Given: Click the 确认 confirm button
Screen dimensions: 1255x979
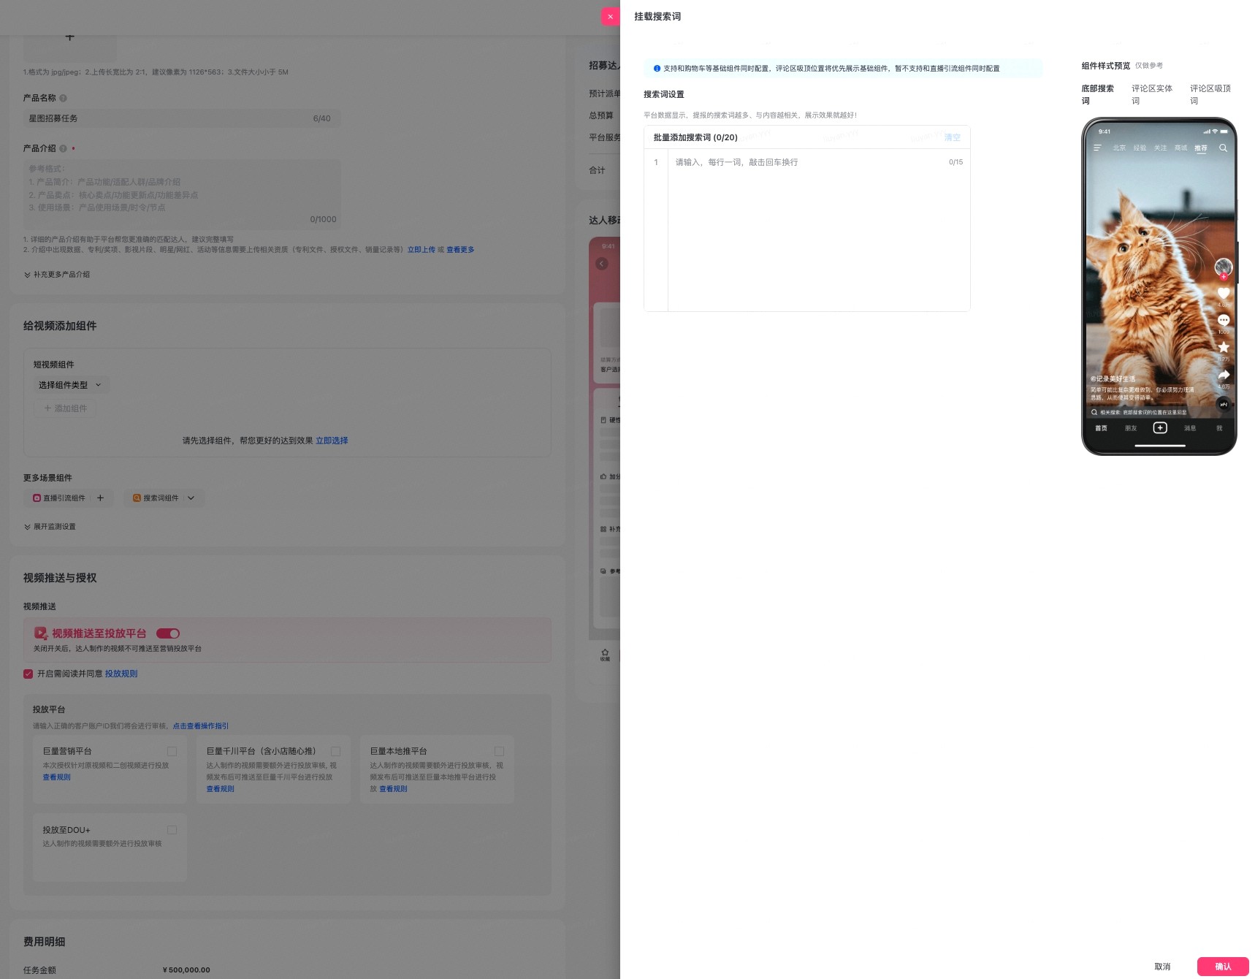Looking at the screenshot, I should (x=1223, y=967).
